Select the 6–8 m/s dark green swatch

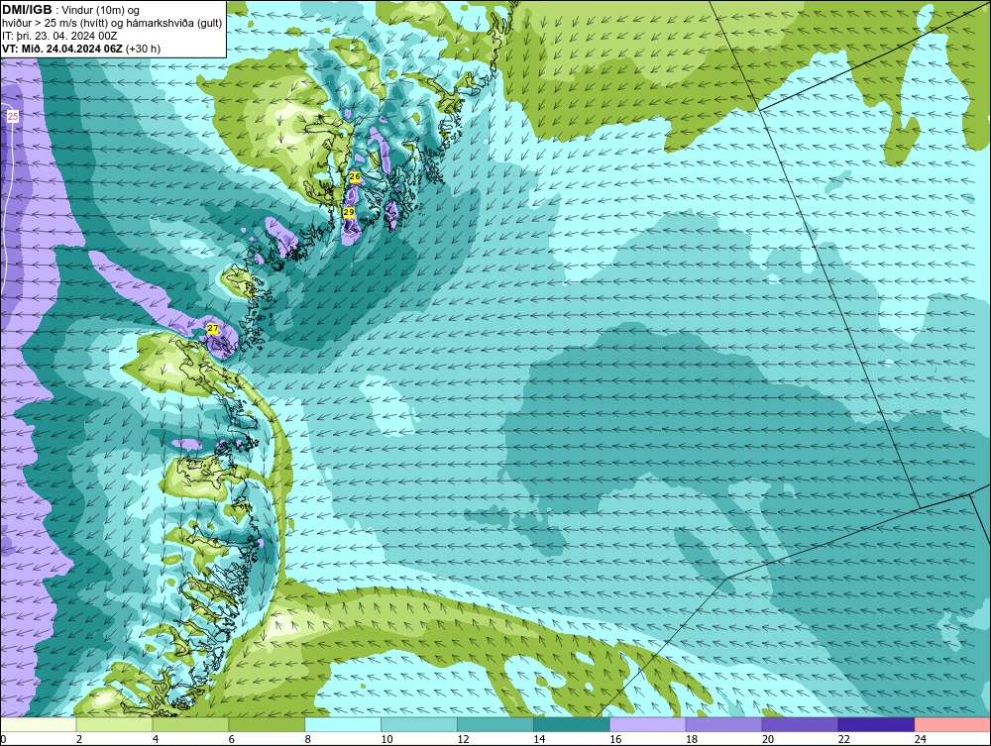pyautogui.click(x=267, y=724)
